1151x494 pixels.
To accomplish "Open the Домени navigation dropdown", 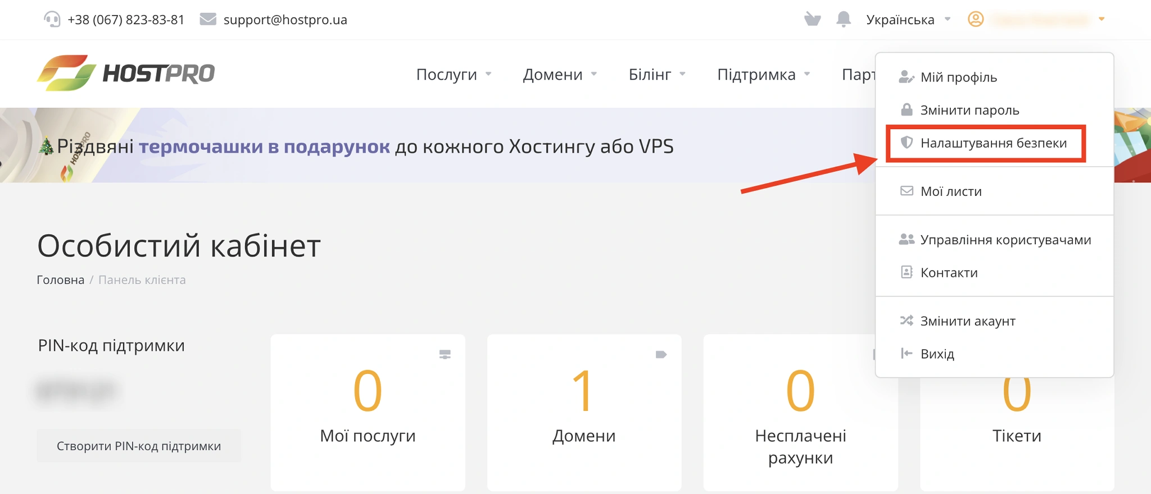I will point(554,74).
